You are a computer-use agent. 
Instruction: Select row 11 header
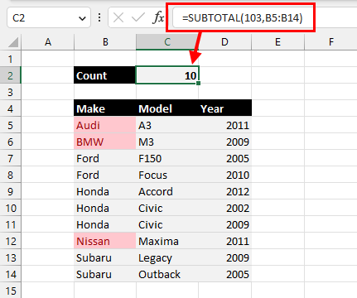[x=11, y=224]
